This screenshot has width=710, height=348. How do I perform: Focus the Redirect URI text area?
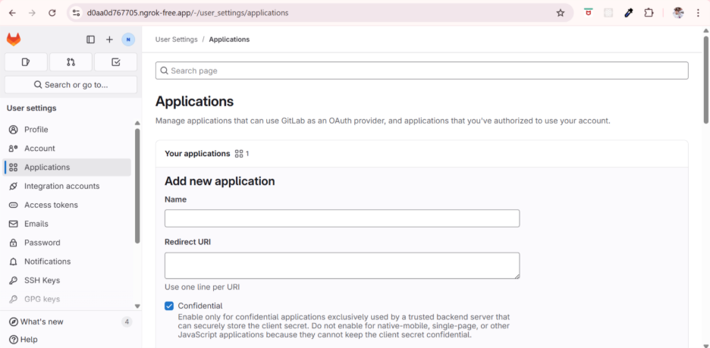pos(341,265)
